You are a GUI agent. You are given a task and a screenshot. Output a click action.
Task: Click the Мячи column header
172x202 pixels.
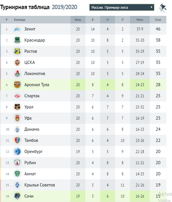tap(140, 20)
